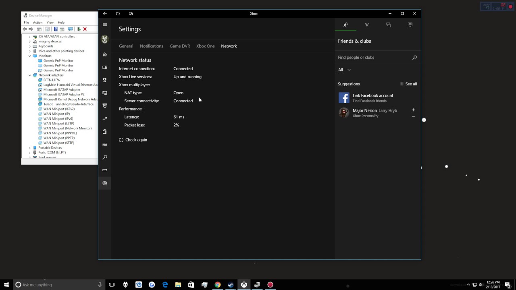Open the Xbox profile gamerpic
The height and width of the screenshot is (290, 516).
[x=105, y=39]
